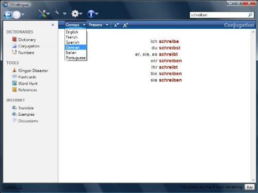This screenshot has width=258, height=193.
Task: Click the Translate globe icon
Action: (14, 108)
